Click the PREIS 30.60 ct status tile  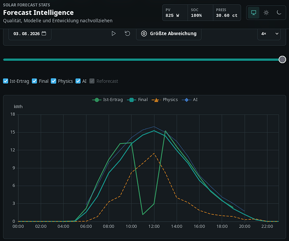(227, 13)
